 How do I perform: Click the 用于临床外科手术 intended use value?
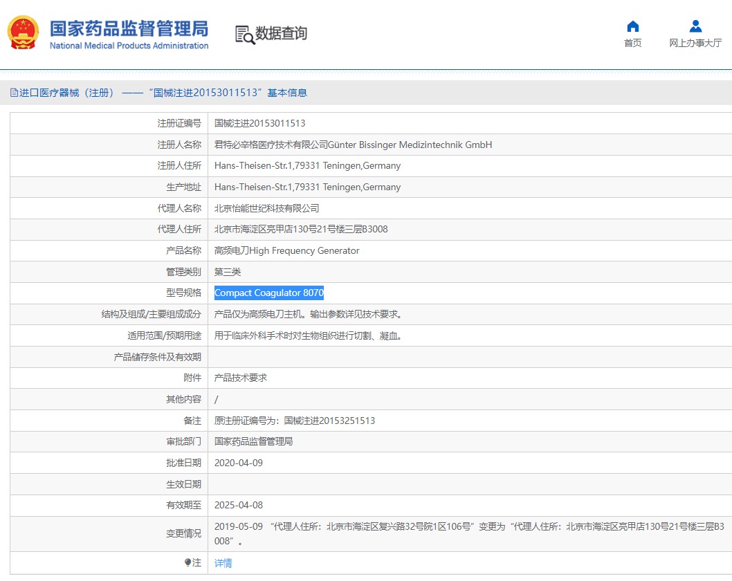coord(308,335)
